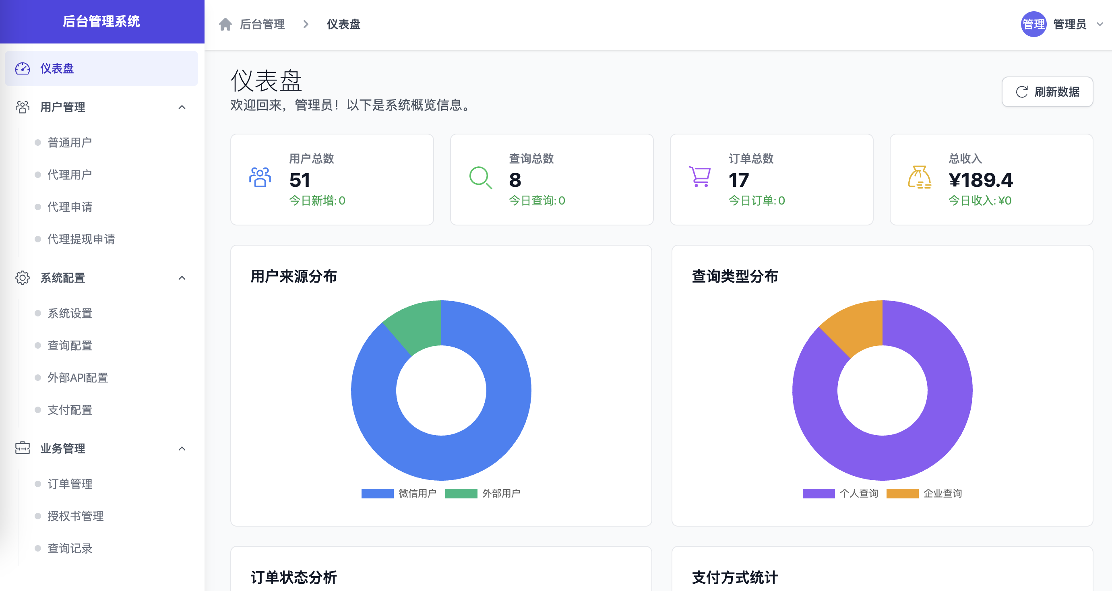
Task: Open 订单管理 menu item
Action: 70,484
